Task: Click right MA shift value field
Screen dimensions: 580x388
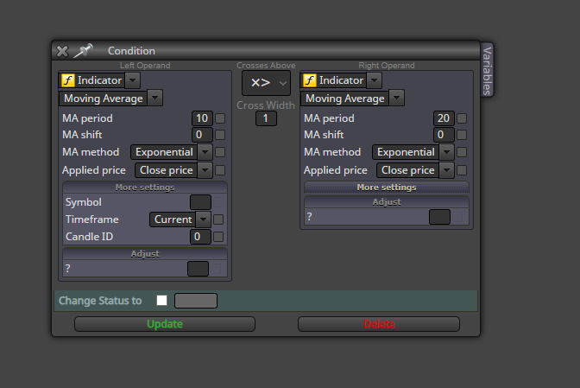Action: (444, 135)
